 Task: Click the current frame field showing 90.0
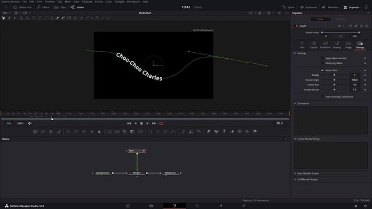tap(280, 123)
